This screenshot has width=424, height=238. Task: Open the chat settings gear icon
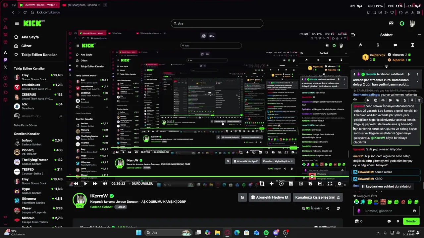click(x=398, y=221)
